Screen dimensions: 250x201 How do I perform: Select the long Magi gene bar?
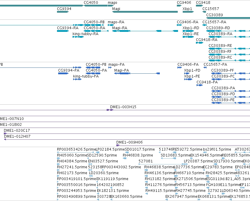pyautogui.click(x=145, y=12)
